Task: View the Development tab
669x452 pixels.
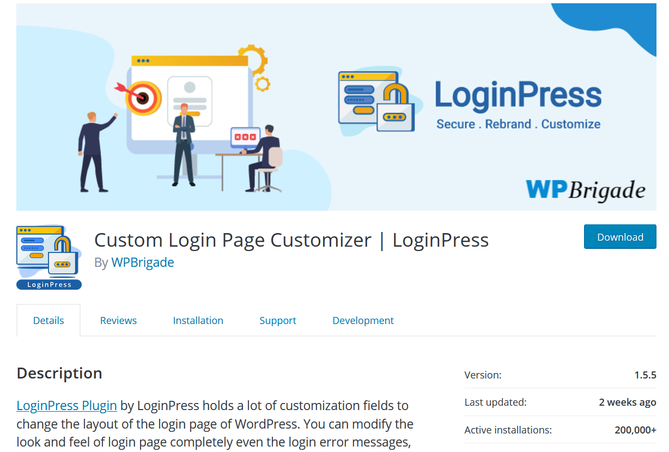Action: [x=363, y=320]
